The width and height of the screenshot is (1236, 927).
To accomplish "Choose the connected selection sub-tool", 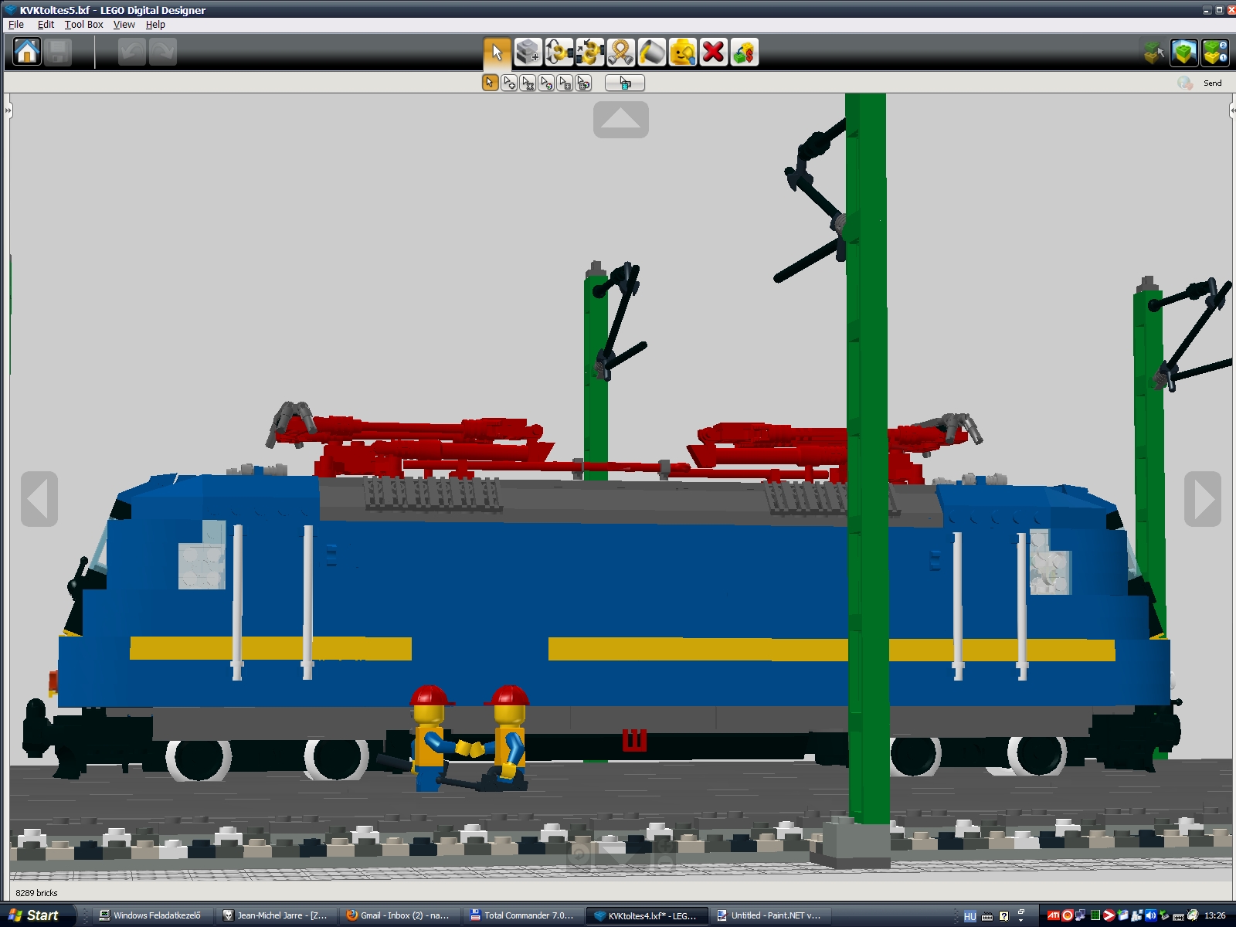I will (x=528, y=83).
